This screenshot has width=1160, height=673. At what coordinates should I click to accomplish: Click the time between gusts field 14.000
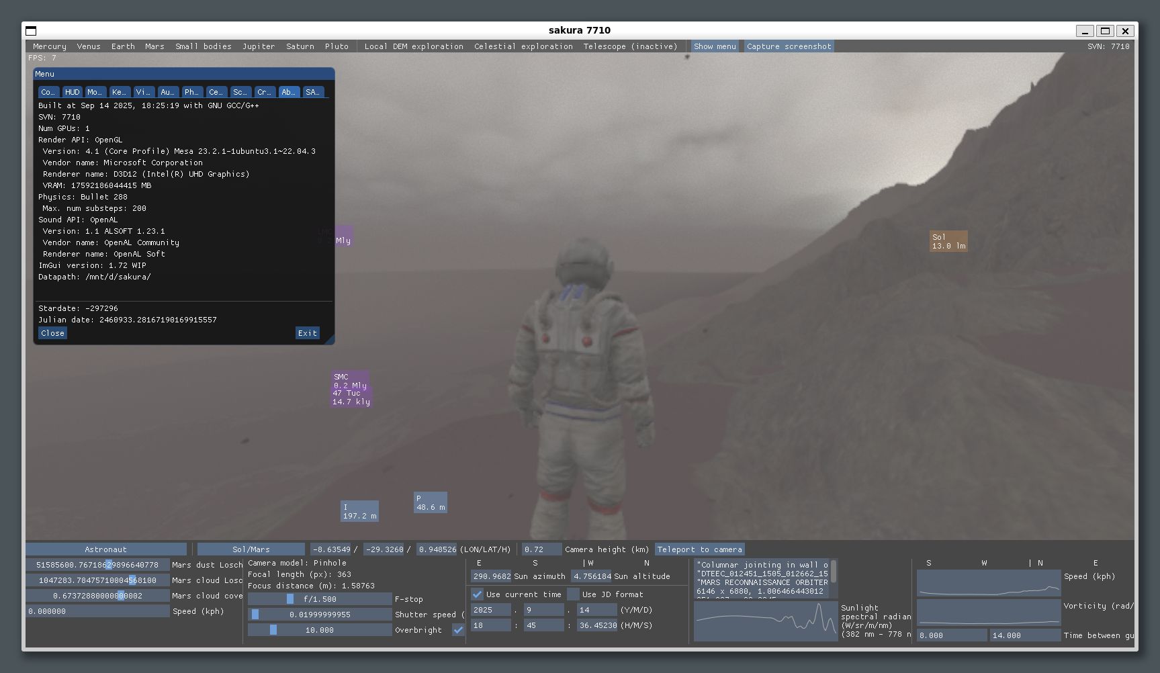[1025, 635]
